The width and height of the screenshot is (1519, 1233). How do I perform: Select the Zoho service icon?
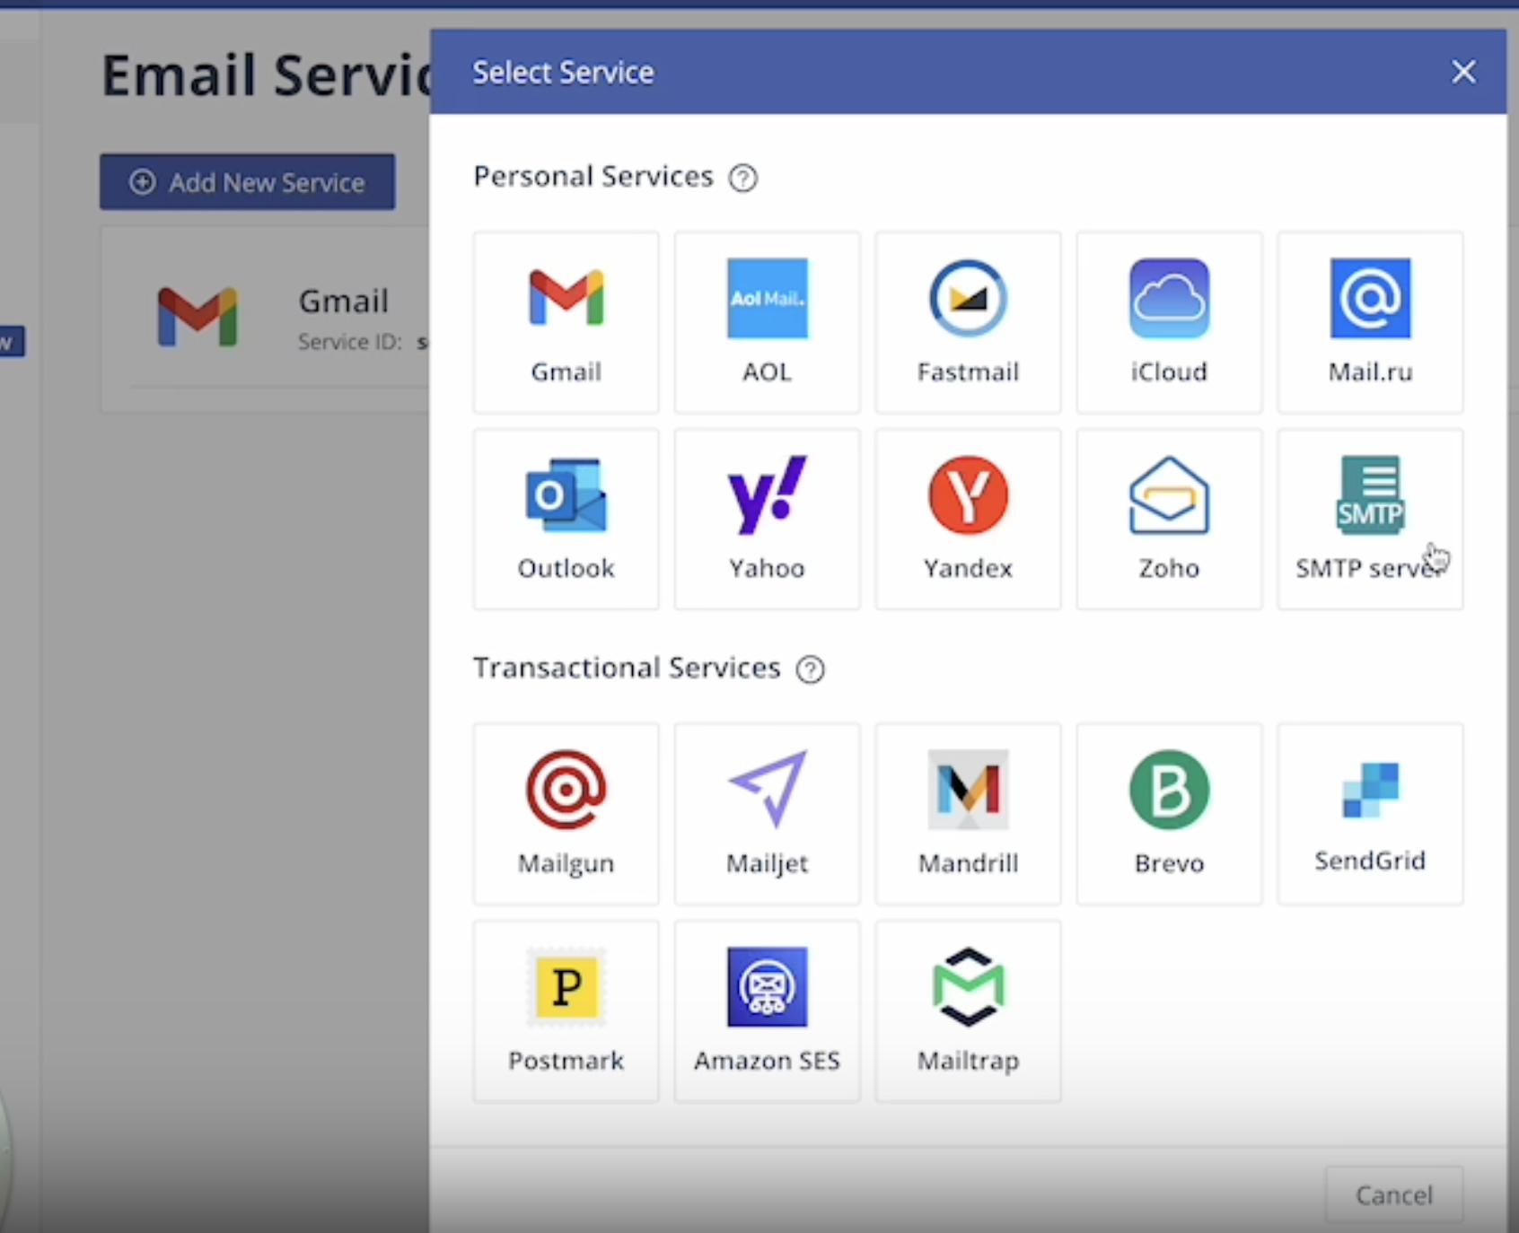click(1169, 494)
